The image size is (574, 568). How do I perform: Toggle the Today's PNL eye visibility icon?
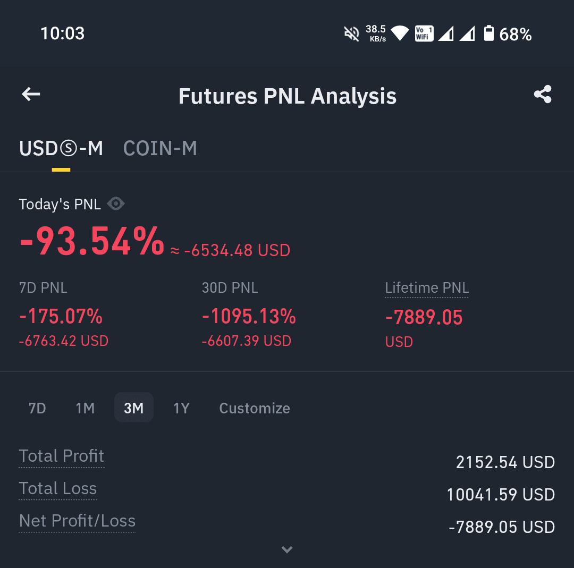(116, 204)
